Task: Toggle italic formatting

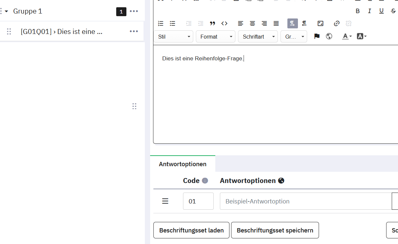Action: [x=370, y=11]
